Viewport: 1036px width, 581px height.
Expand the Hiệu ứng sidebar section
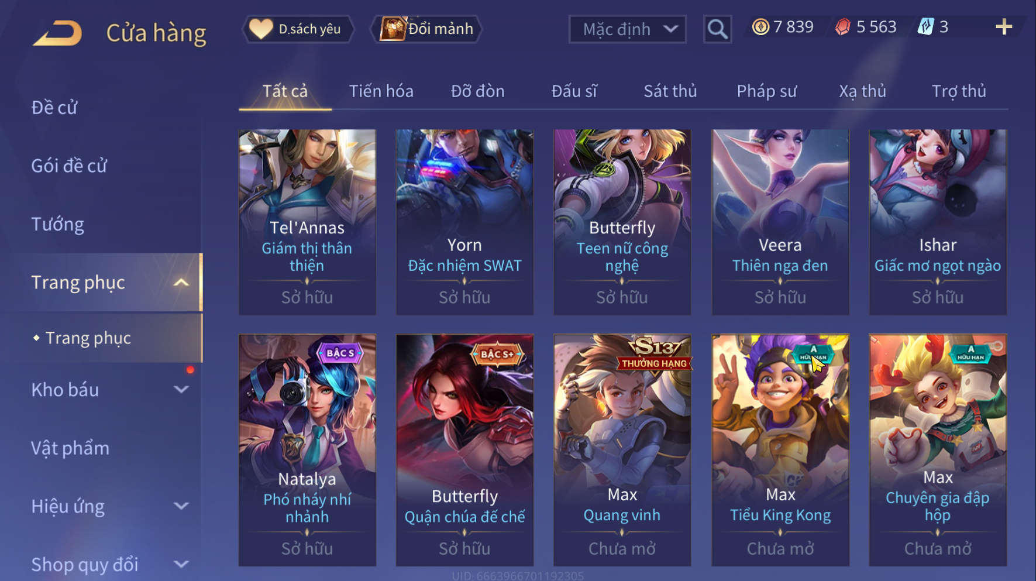181,506
